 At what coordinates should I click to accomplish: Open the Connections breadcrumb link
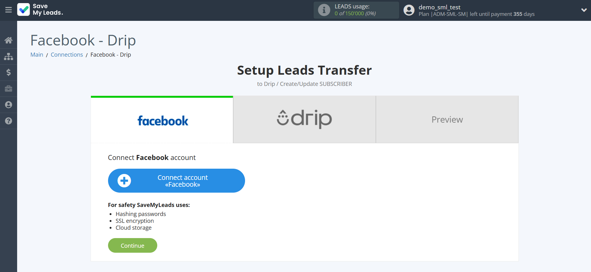tap(67, 55)
